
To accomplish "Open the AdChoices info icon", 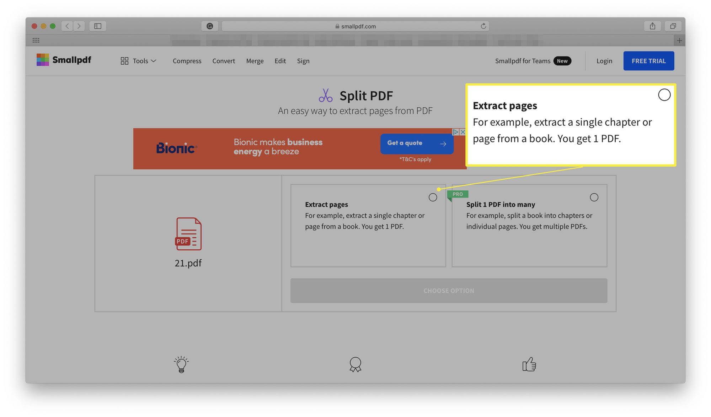I will click(x=455, y=132).
